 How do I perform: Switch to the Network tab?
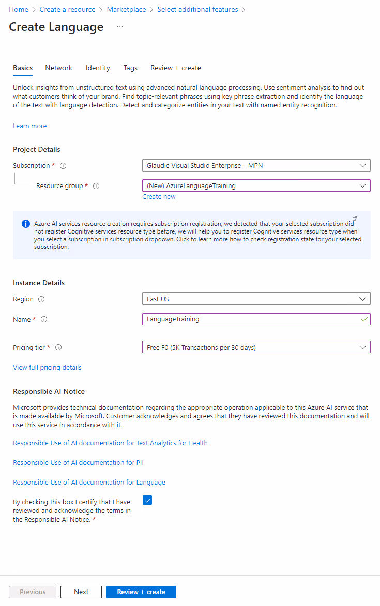(58, 68)
